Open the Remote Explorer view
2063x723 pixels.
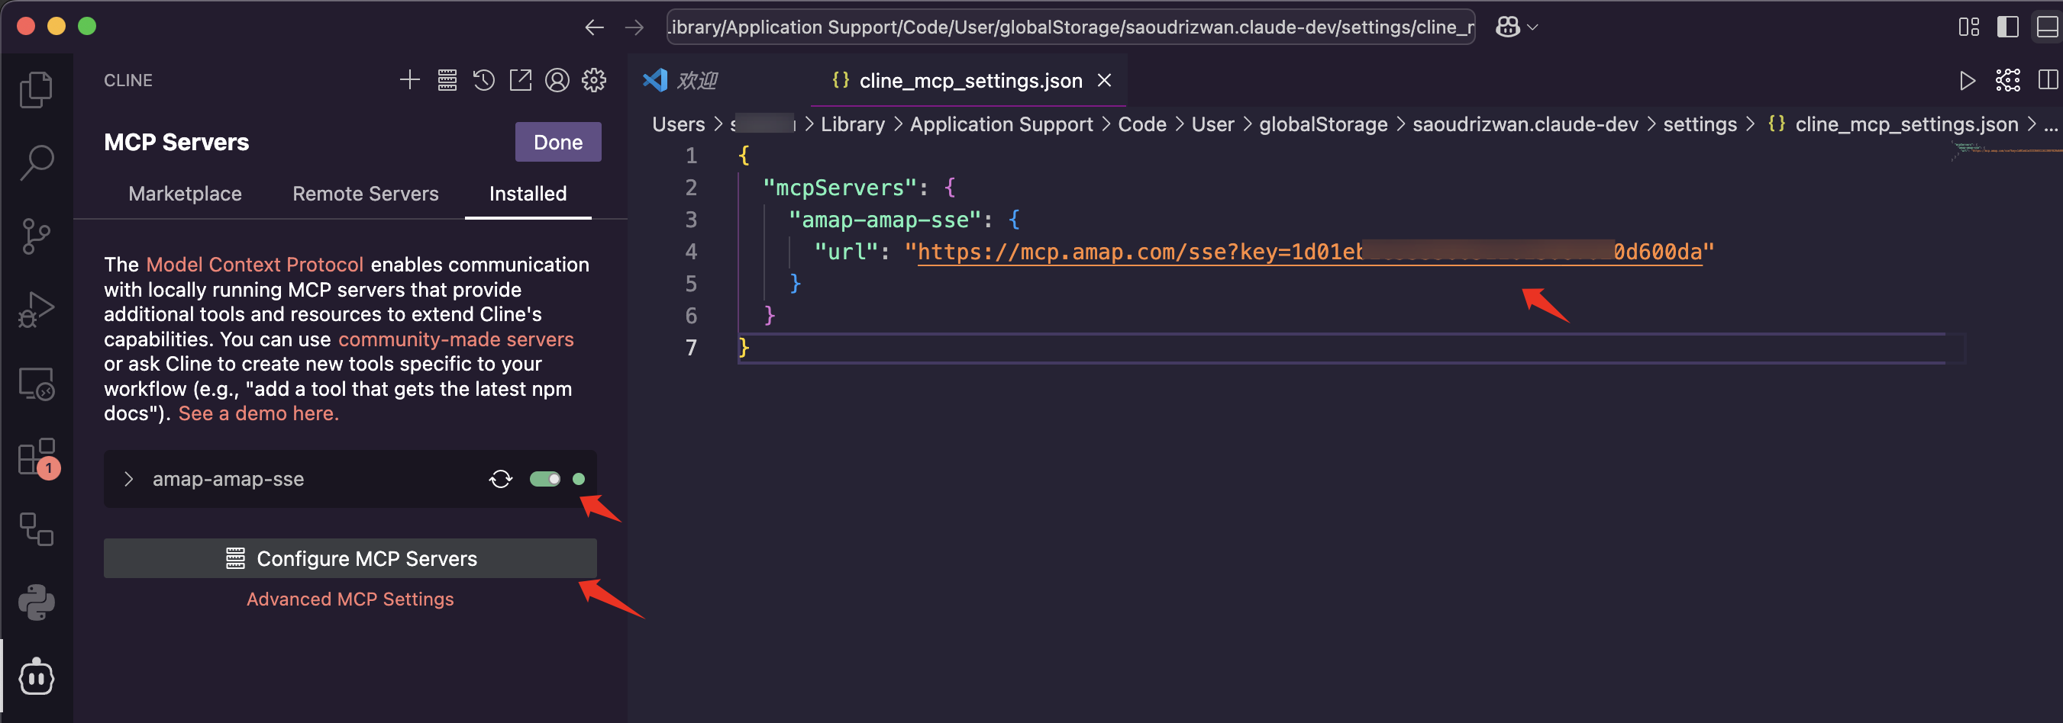tap(36, 383)
